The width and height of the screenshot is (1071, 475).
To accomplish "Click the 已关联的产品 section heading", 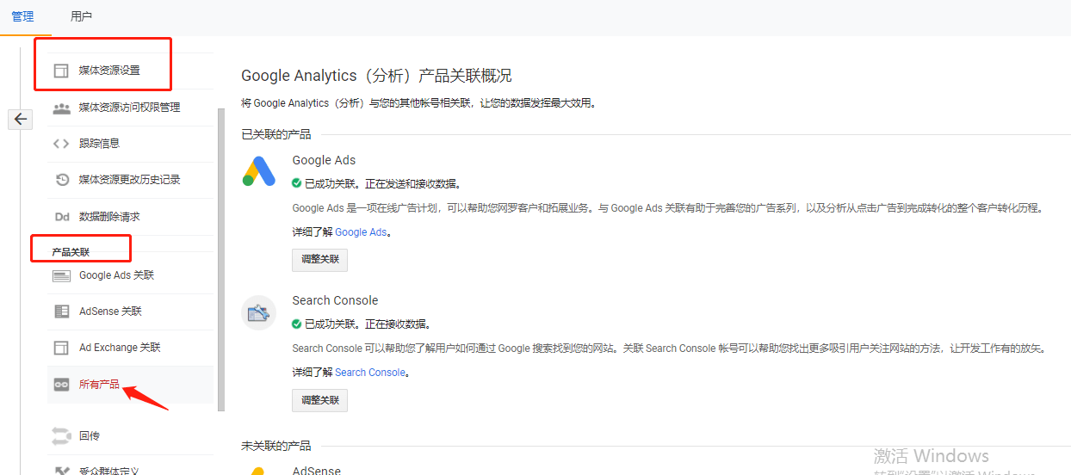I will coord(276,134).
